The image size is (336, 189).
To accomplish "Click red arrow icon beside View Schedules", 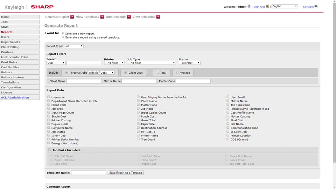I will 158,17.
